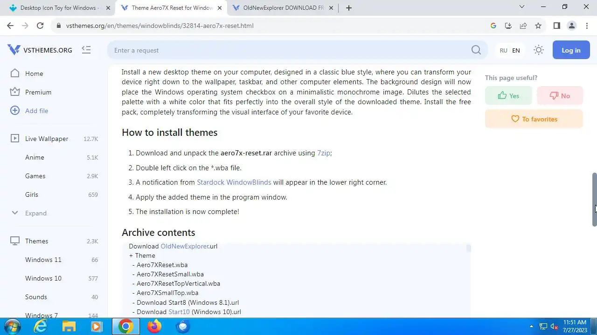This screenshot has width=597, height=335.
Task: Open the Anime subcategory
Action: 35,157
